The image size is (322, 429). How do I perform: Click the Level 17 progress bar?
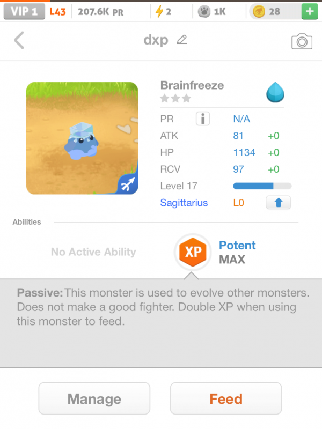[x=262, y=186]
